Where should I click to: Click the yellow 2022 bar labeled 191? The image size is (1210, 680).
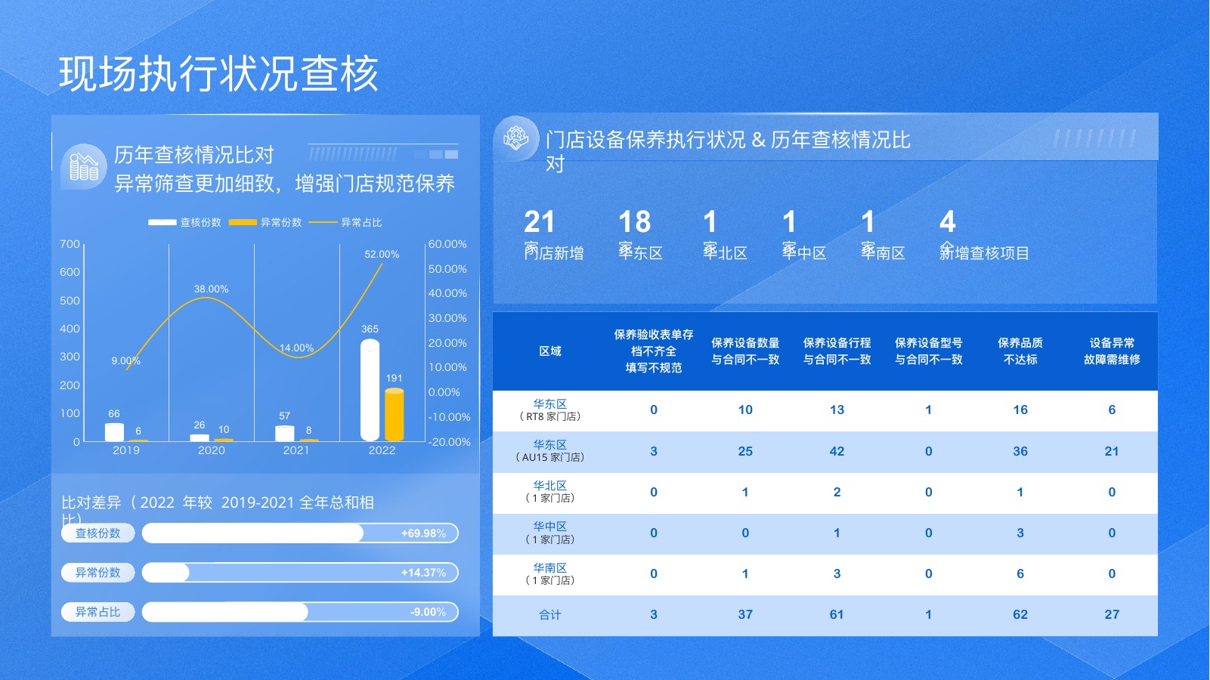point(395,414)
